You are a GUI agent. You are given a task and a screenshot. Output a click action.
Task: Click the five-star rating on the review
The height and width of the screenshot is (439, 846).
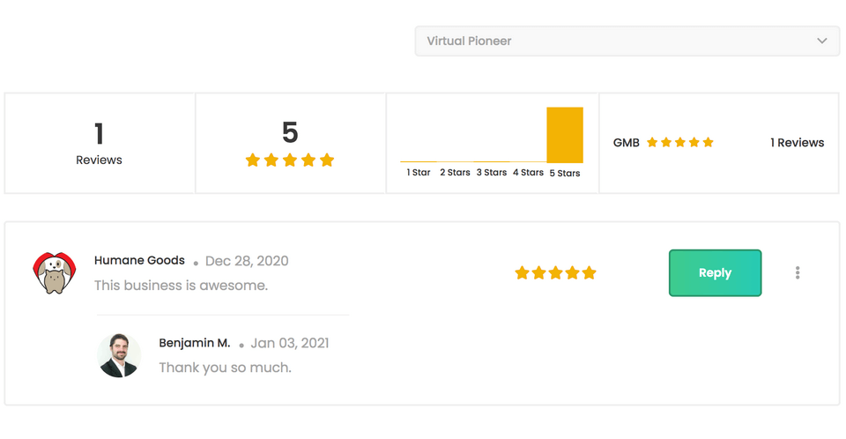coord(555,272)
